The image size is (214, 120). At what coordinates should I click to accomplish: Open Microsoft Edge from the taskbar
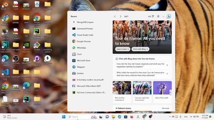point(120,117)
